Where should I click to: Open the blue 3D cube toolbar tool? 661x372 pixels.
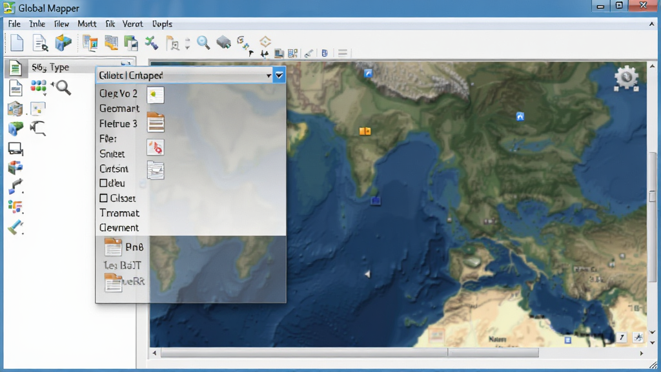63,43
